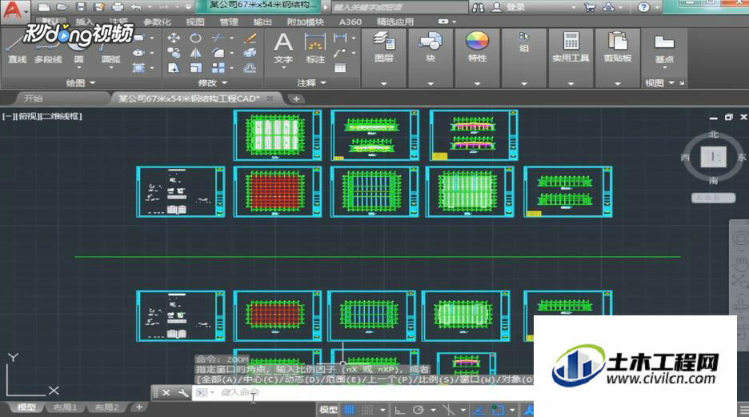
Task: Select the Erase tool icon
Action: click(250, 38)
